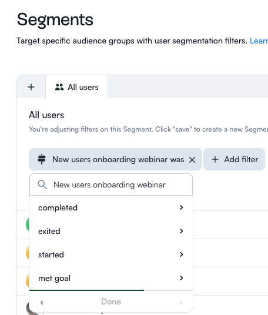The image size is (268, 315).
Task: Choose the started status option
Action: point(111,254)
